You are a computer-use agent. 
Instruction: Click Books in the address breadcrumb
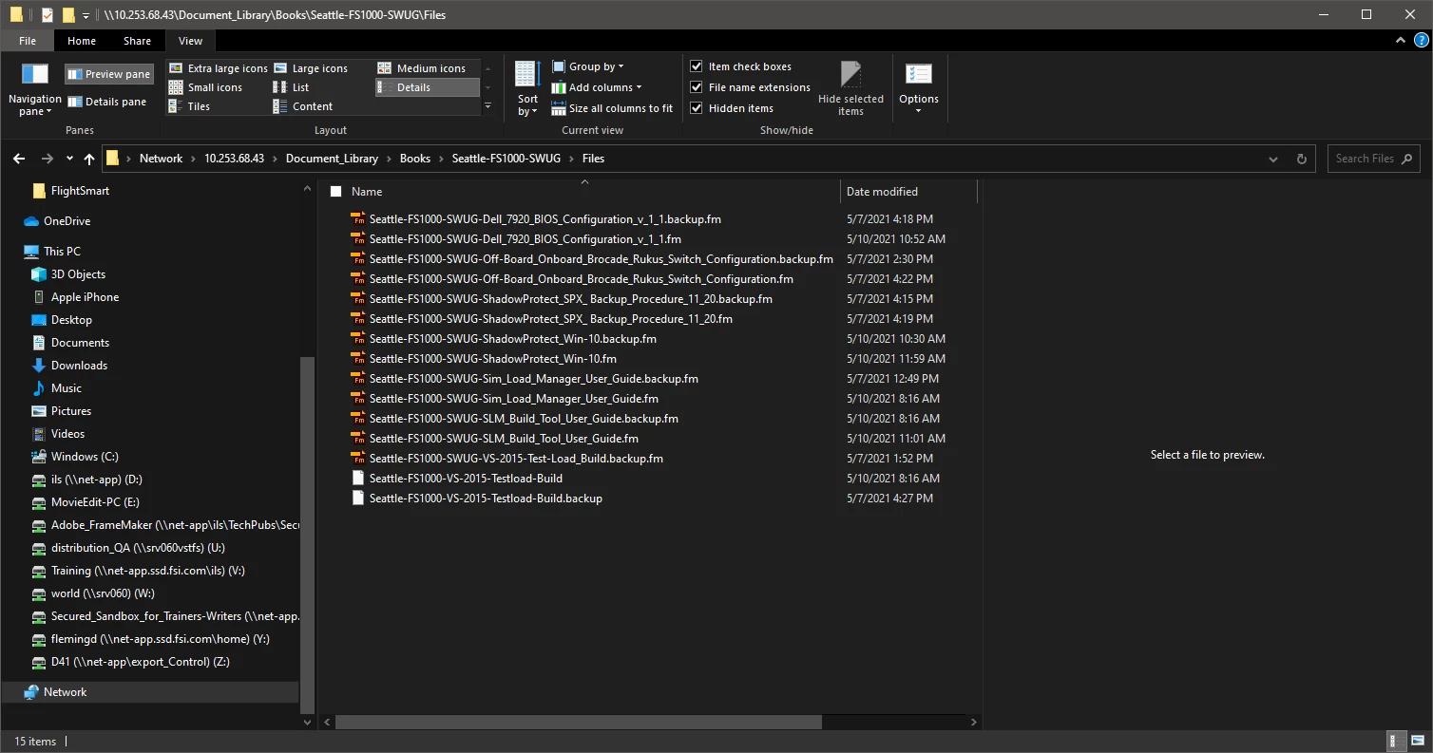414,159
